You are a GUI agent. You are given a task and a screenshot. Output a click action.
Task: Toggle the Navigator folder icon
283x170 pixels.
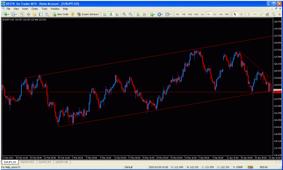coord(34,14)
